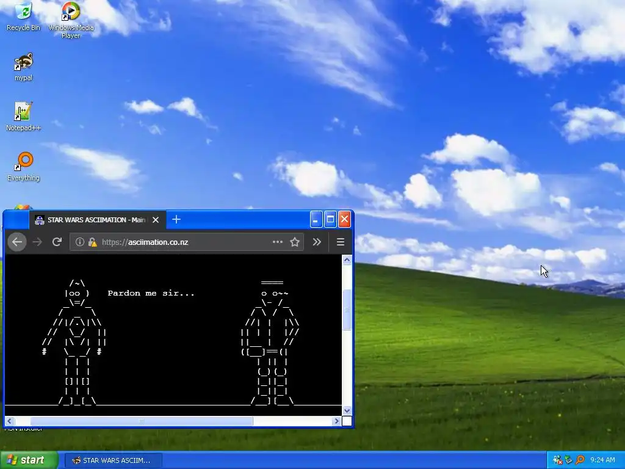Open the mypal browser desktop shortcut

23,67
